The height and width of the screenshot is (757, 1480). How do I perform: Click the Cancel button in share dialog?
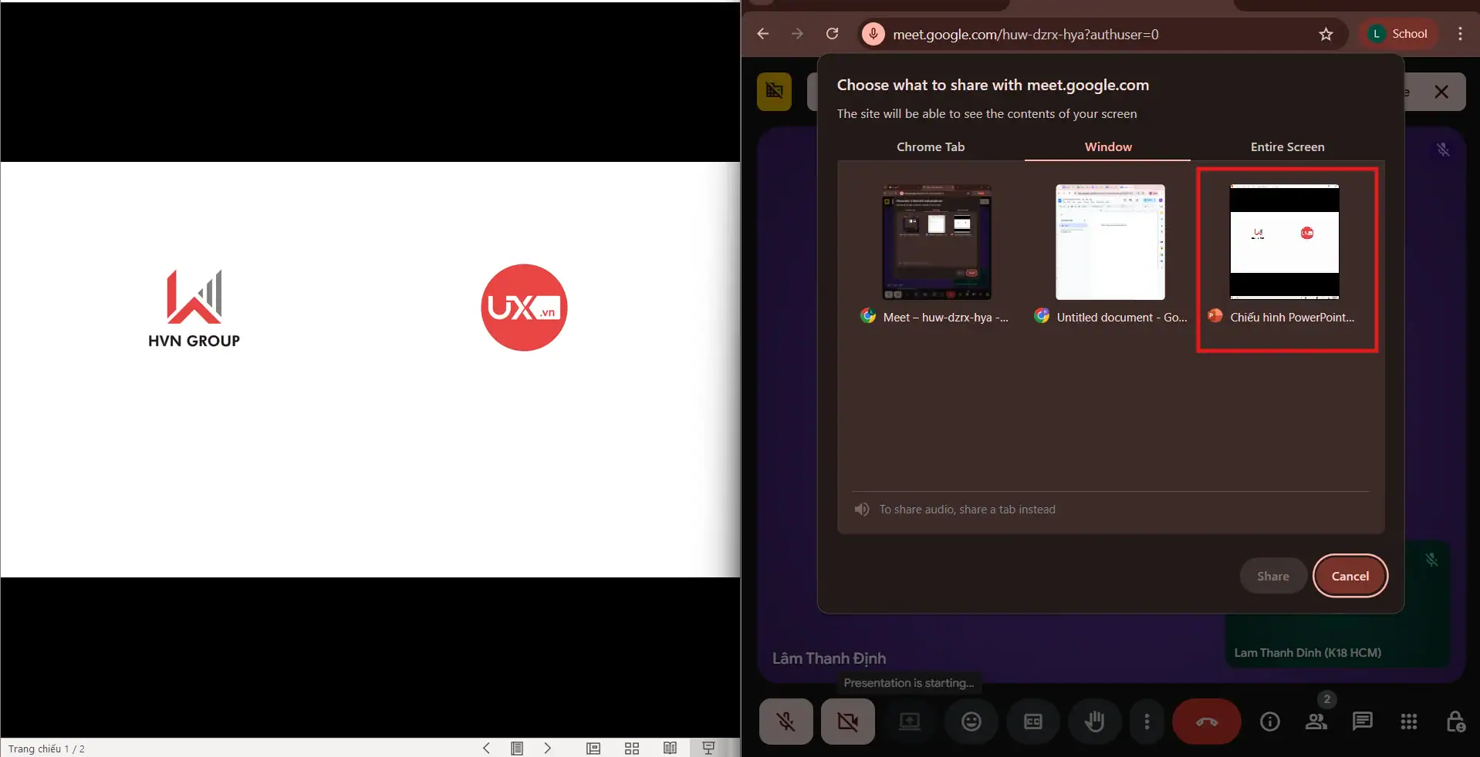pos(1350,576)
